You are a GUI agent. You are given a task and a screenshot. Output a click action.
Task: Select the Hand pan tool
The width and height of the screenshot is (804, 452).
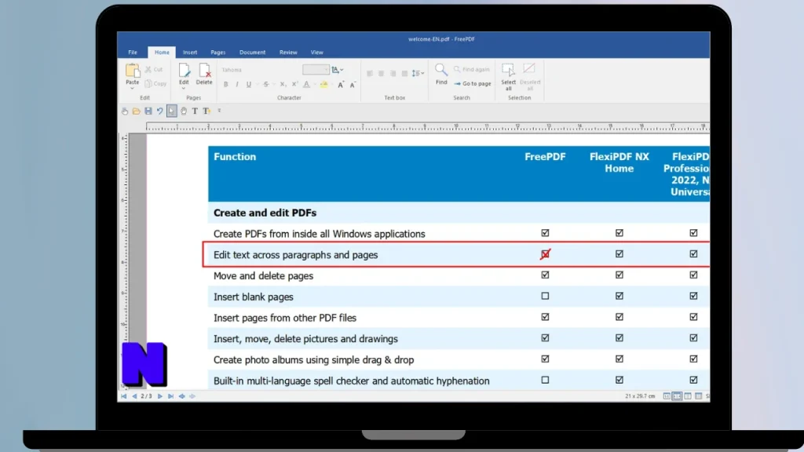(x=184, y=111)
